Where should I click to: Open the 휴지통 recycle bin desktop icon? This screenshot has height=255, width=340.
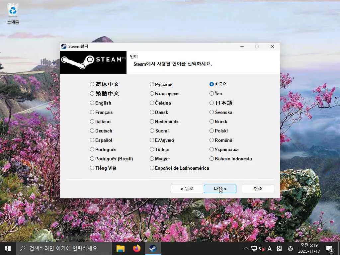pos(13,13)
